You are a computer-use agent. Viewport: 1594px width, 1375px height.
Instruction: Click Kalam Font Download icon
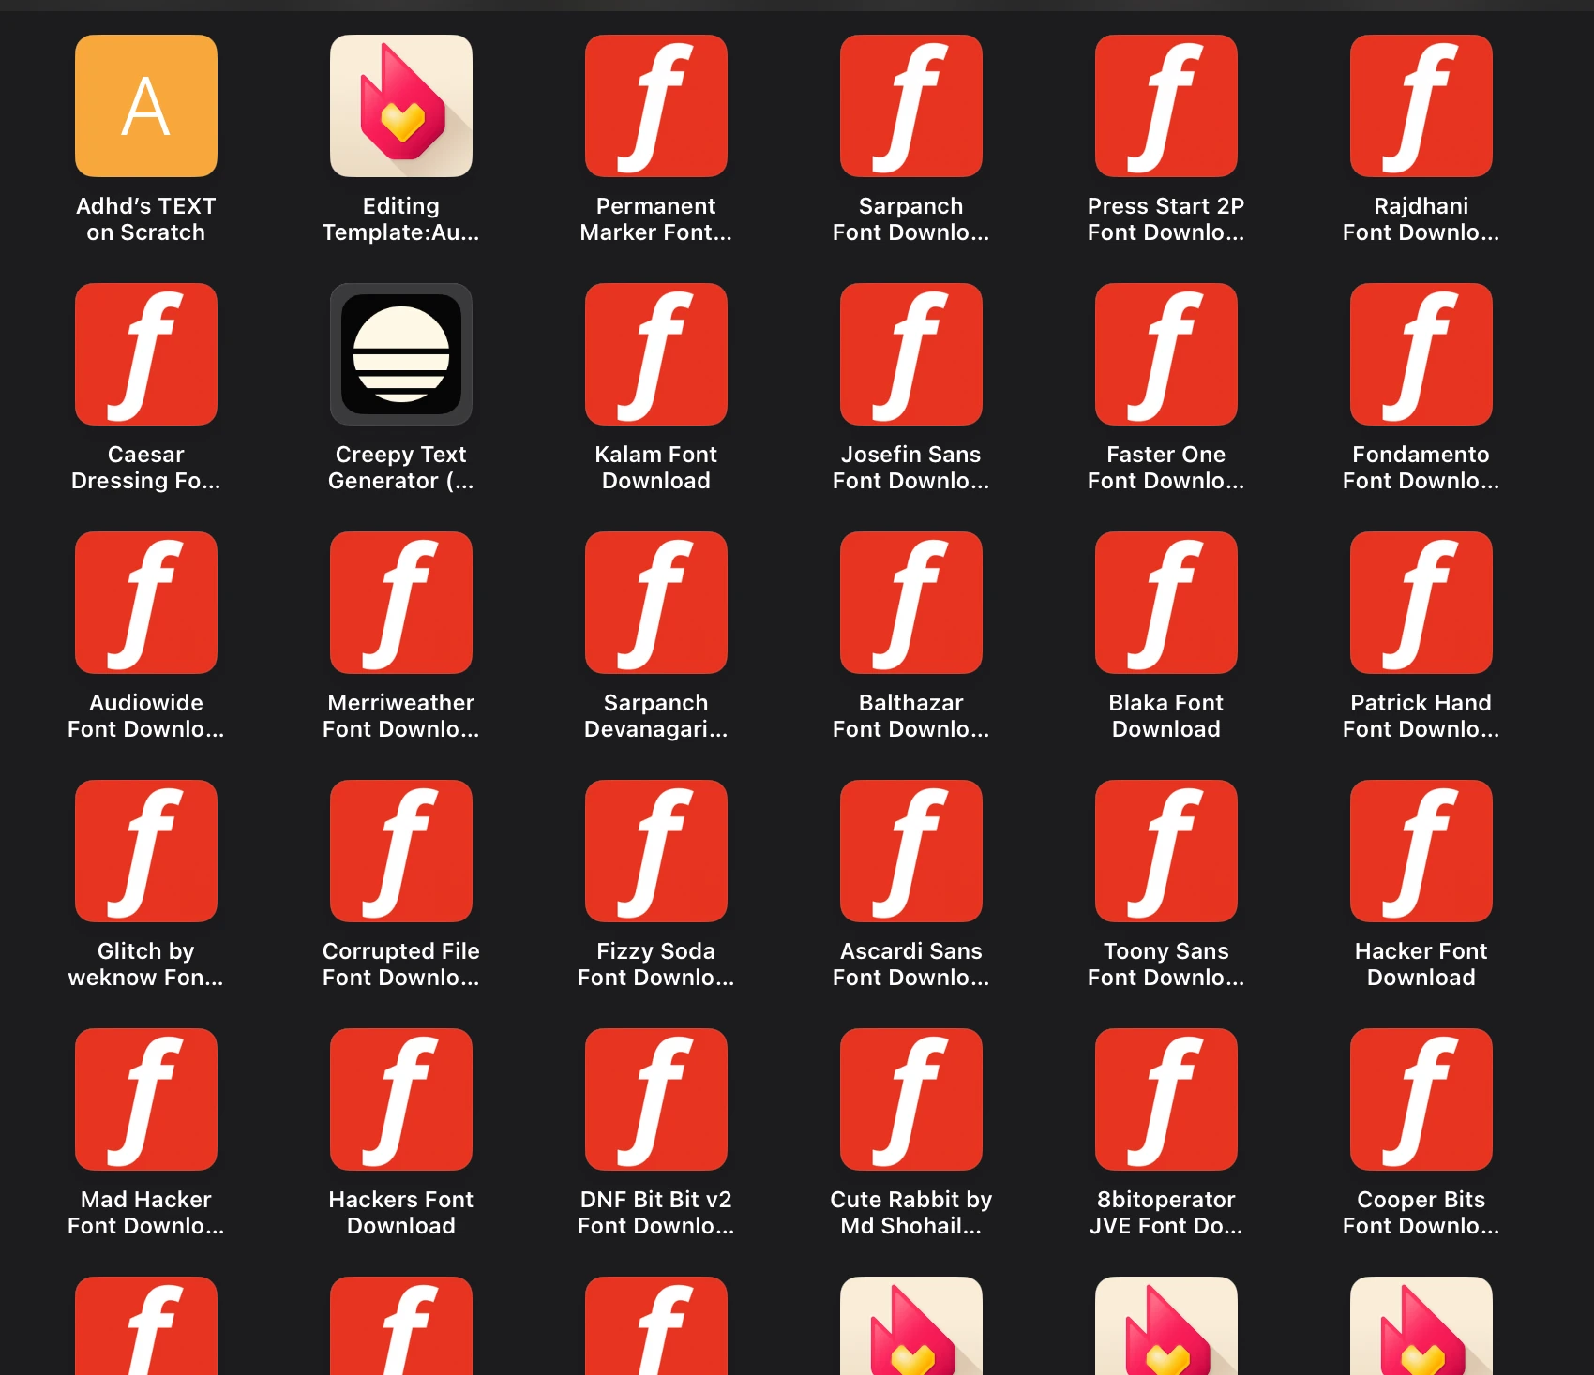click(655, 353)
